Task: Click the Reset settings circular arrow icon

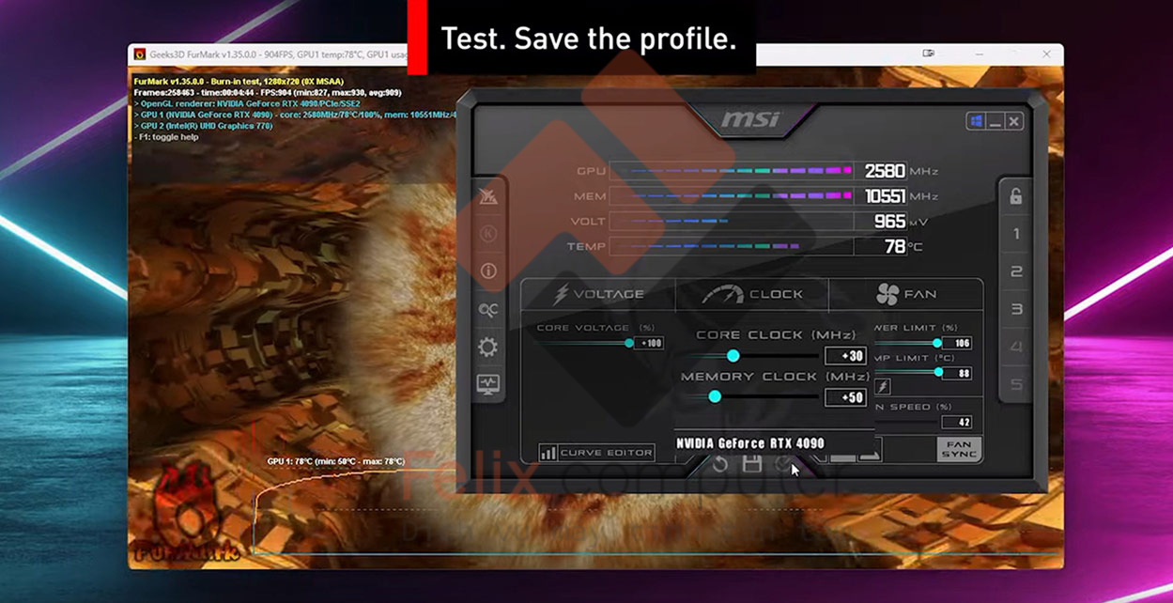Action: [719, 463]
